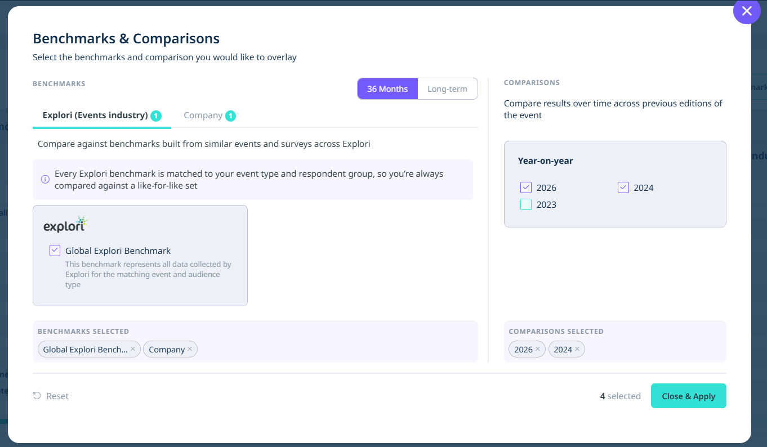Click the Explori logo in the benchmark card
Image resolution: width=767 pixels, height=447 pixels.
click(x=66, y=224)
